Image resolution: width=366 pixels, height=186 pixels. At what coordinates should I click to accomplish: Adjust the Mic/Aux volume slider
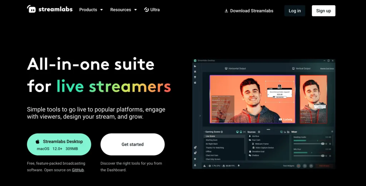click(x=309, y=156)
